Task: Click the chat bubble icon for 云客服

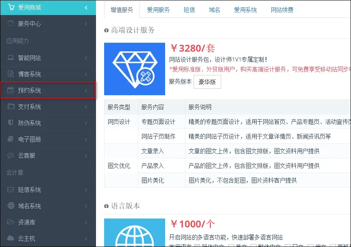Action: pos(11,155)
